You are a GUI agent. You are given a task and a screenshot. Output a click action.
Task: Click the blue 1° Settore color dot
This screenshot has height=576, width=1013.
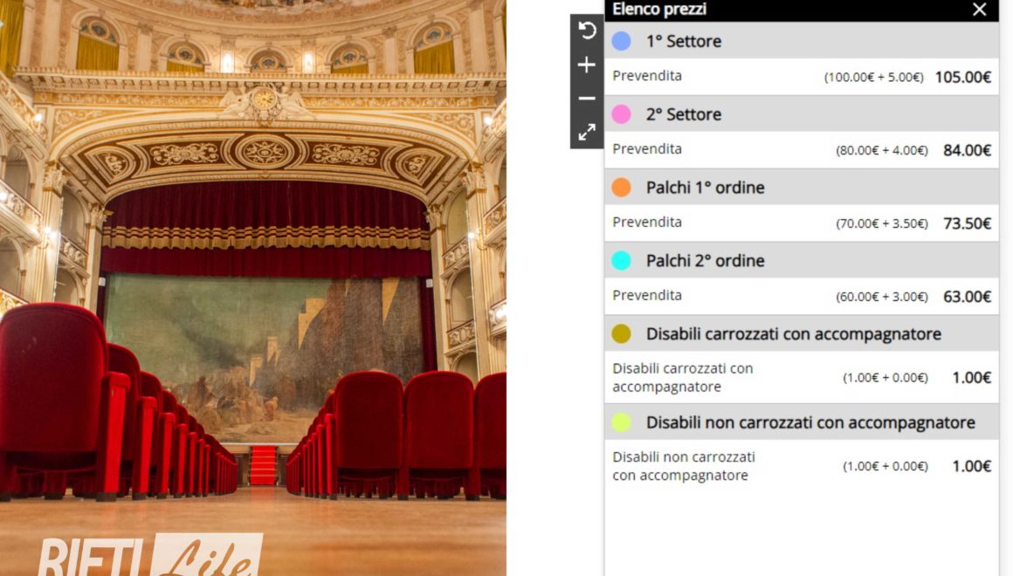[621, 41]
